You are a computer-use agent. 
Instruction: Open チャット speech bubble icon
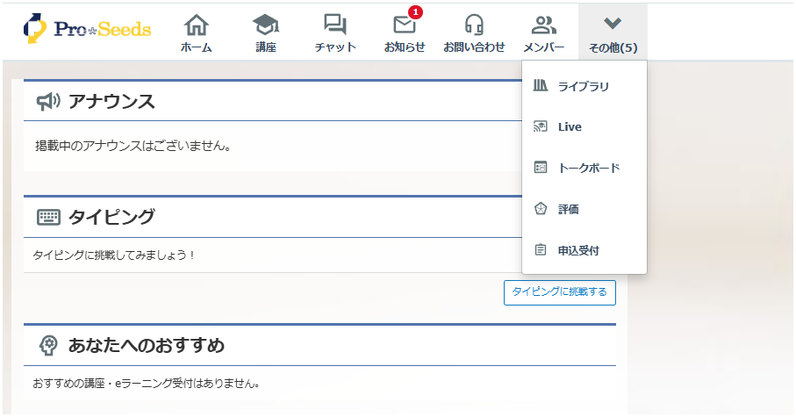coord(334,25)
